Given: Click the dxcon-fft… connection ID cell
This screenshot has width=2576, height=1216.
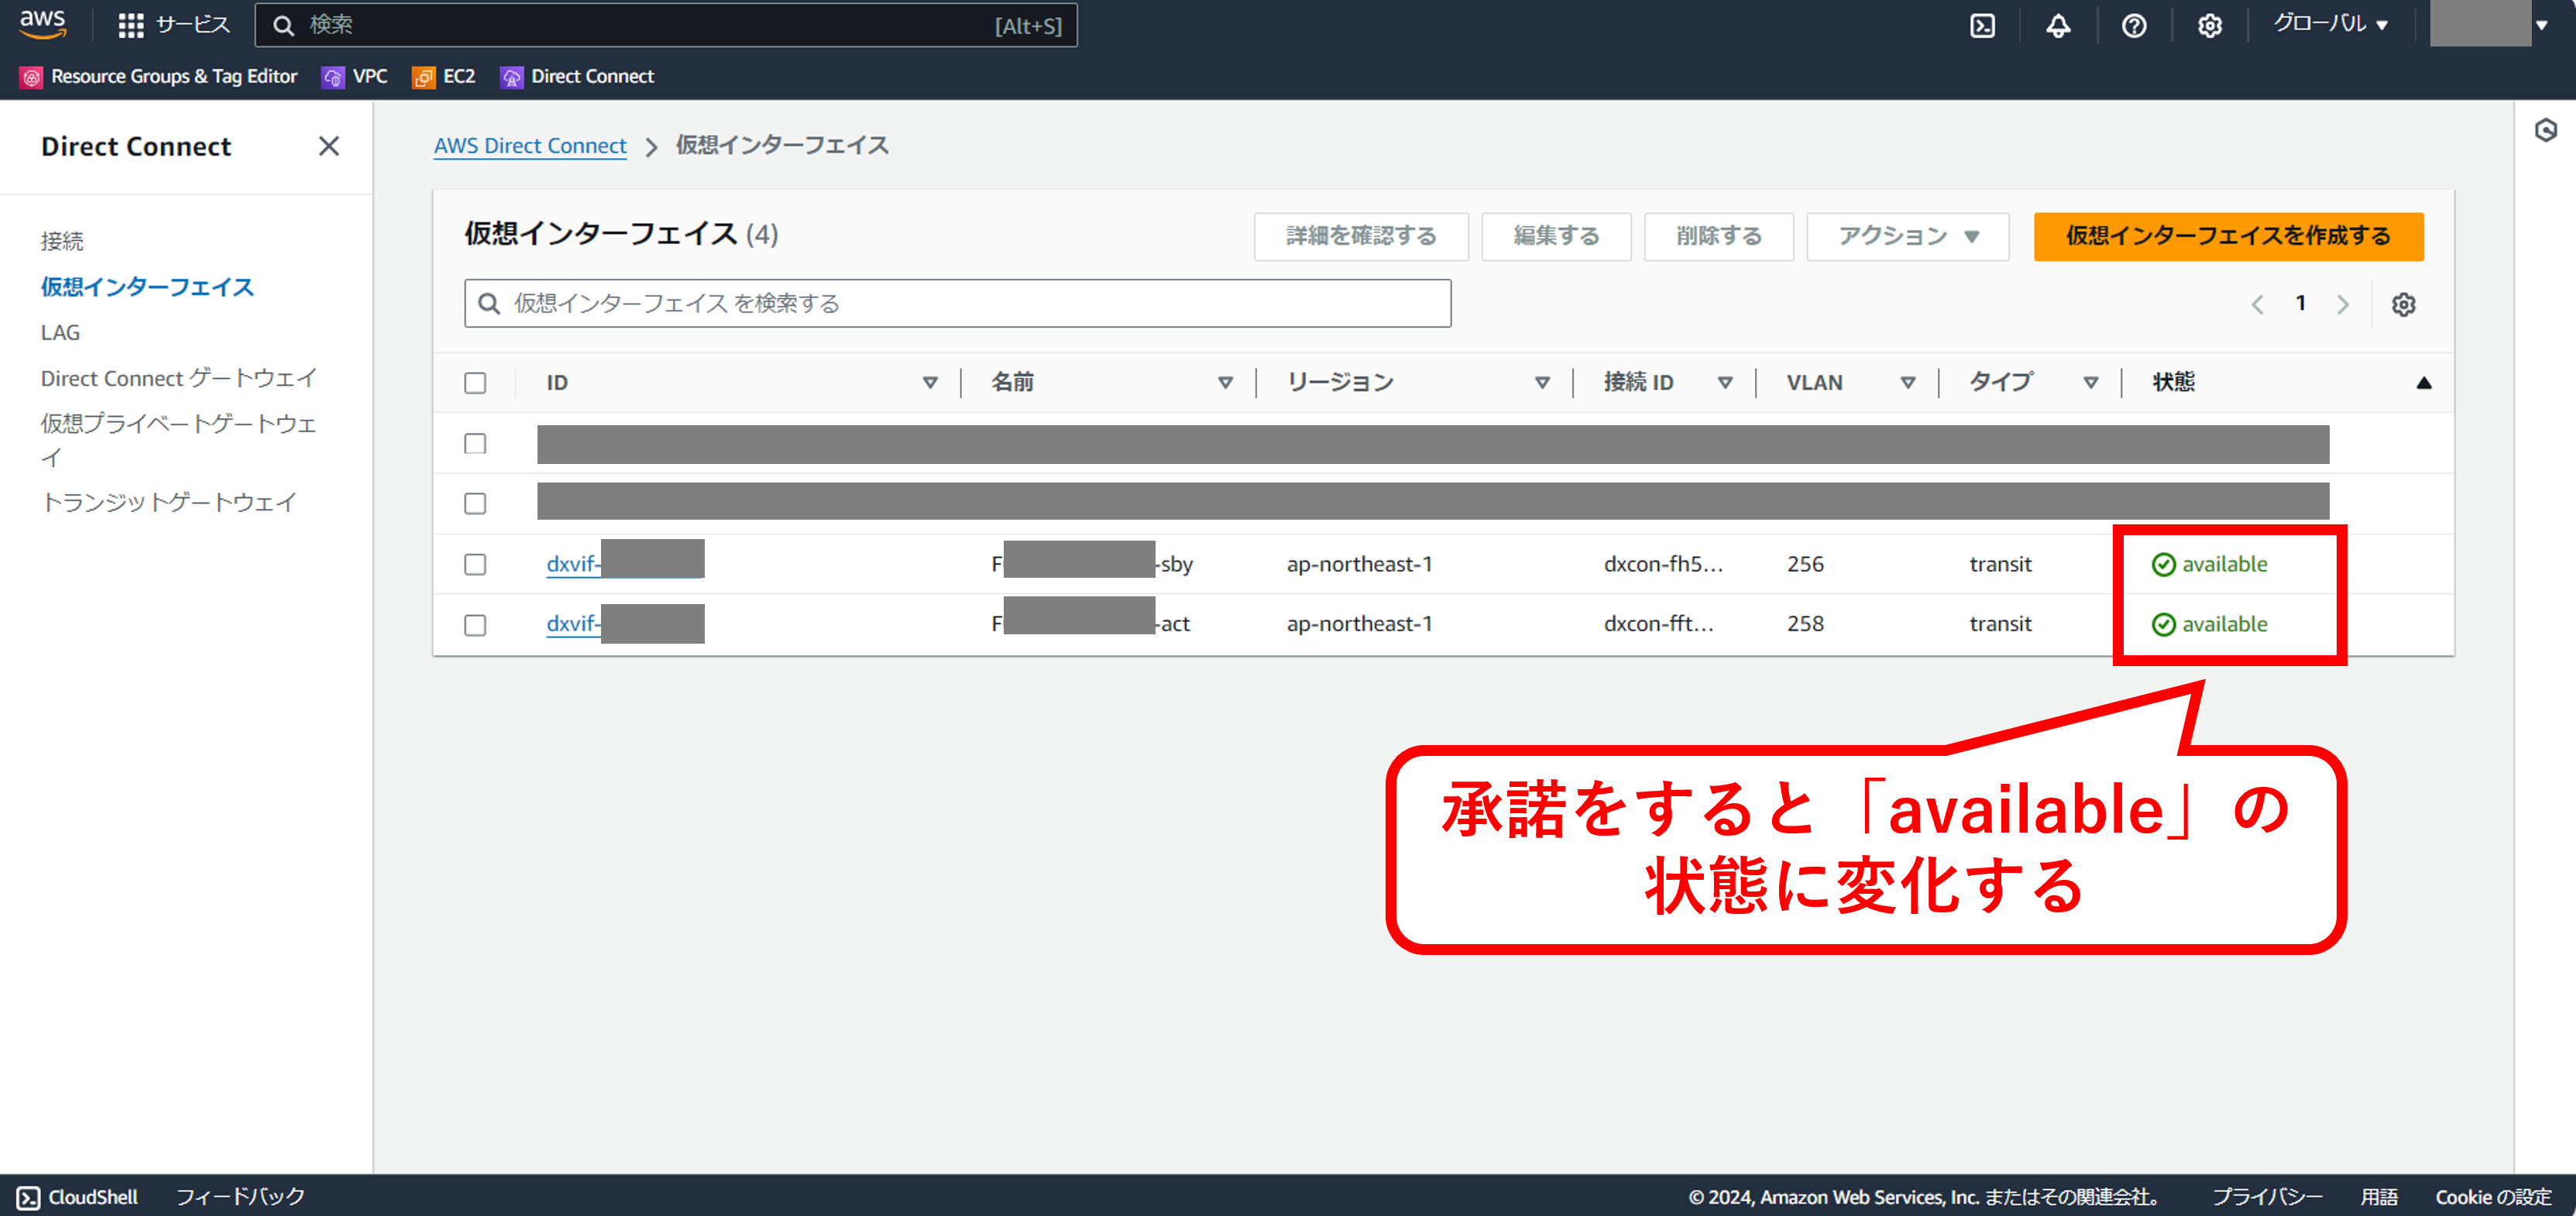Looking at the screenshot, I should (x=1658, y=624).
